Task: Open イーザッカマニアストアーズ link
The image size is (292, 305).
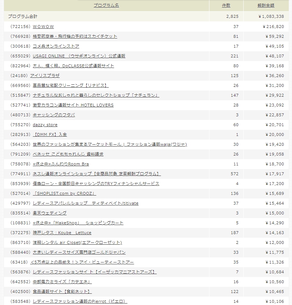Action: (95, 272)
